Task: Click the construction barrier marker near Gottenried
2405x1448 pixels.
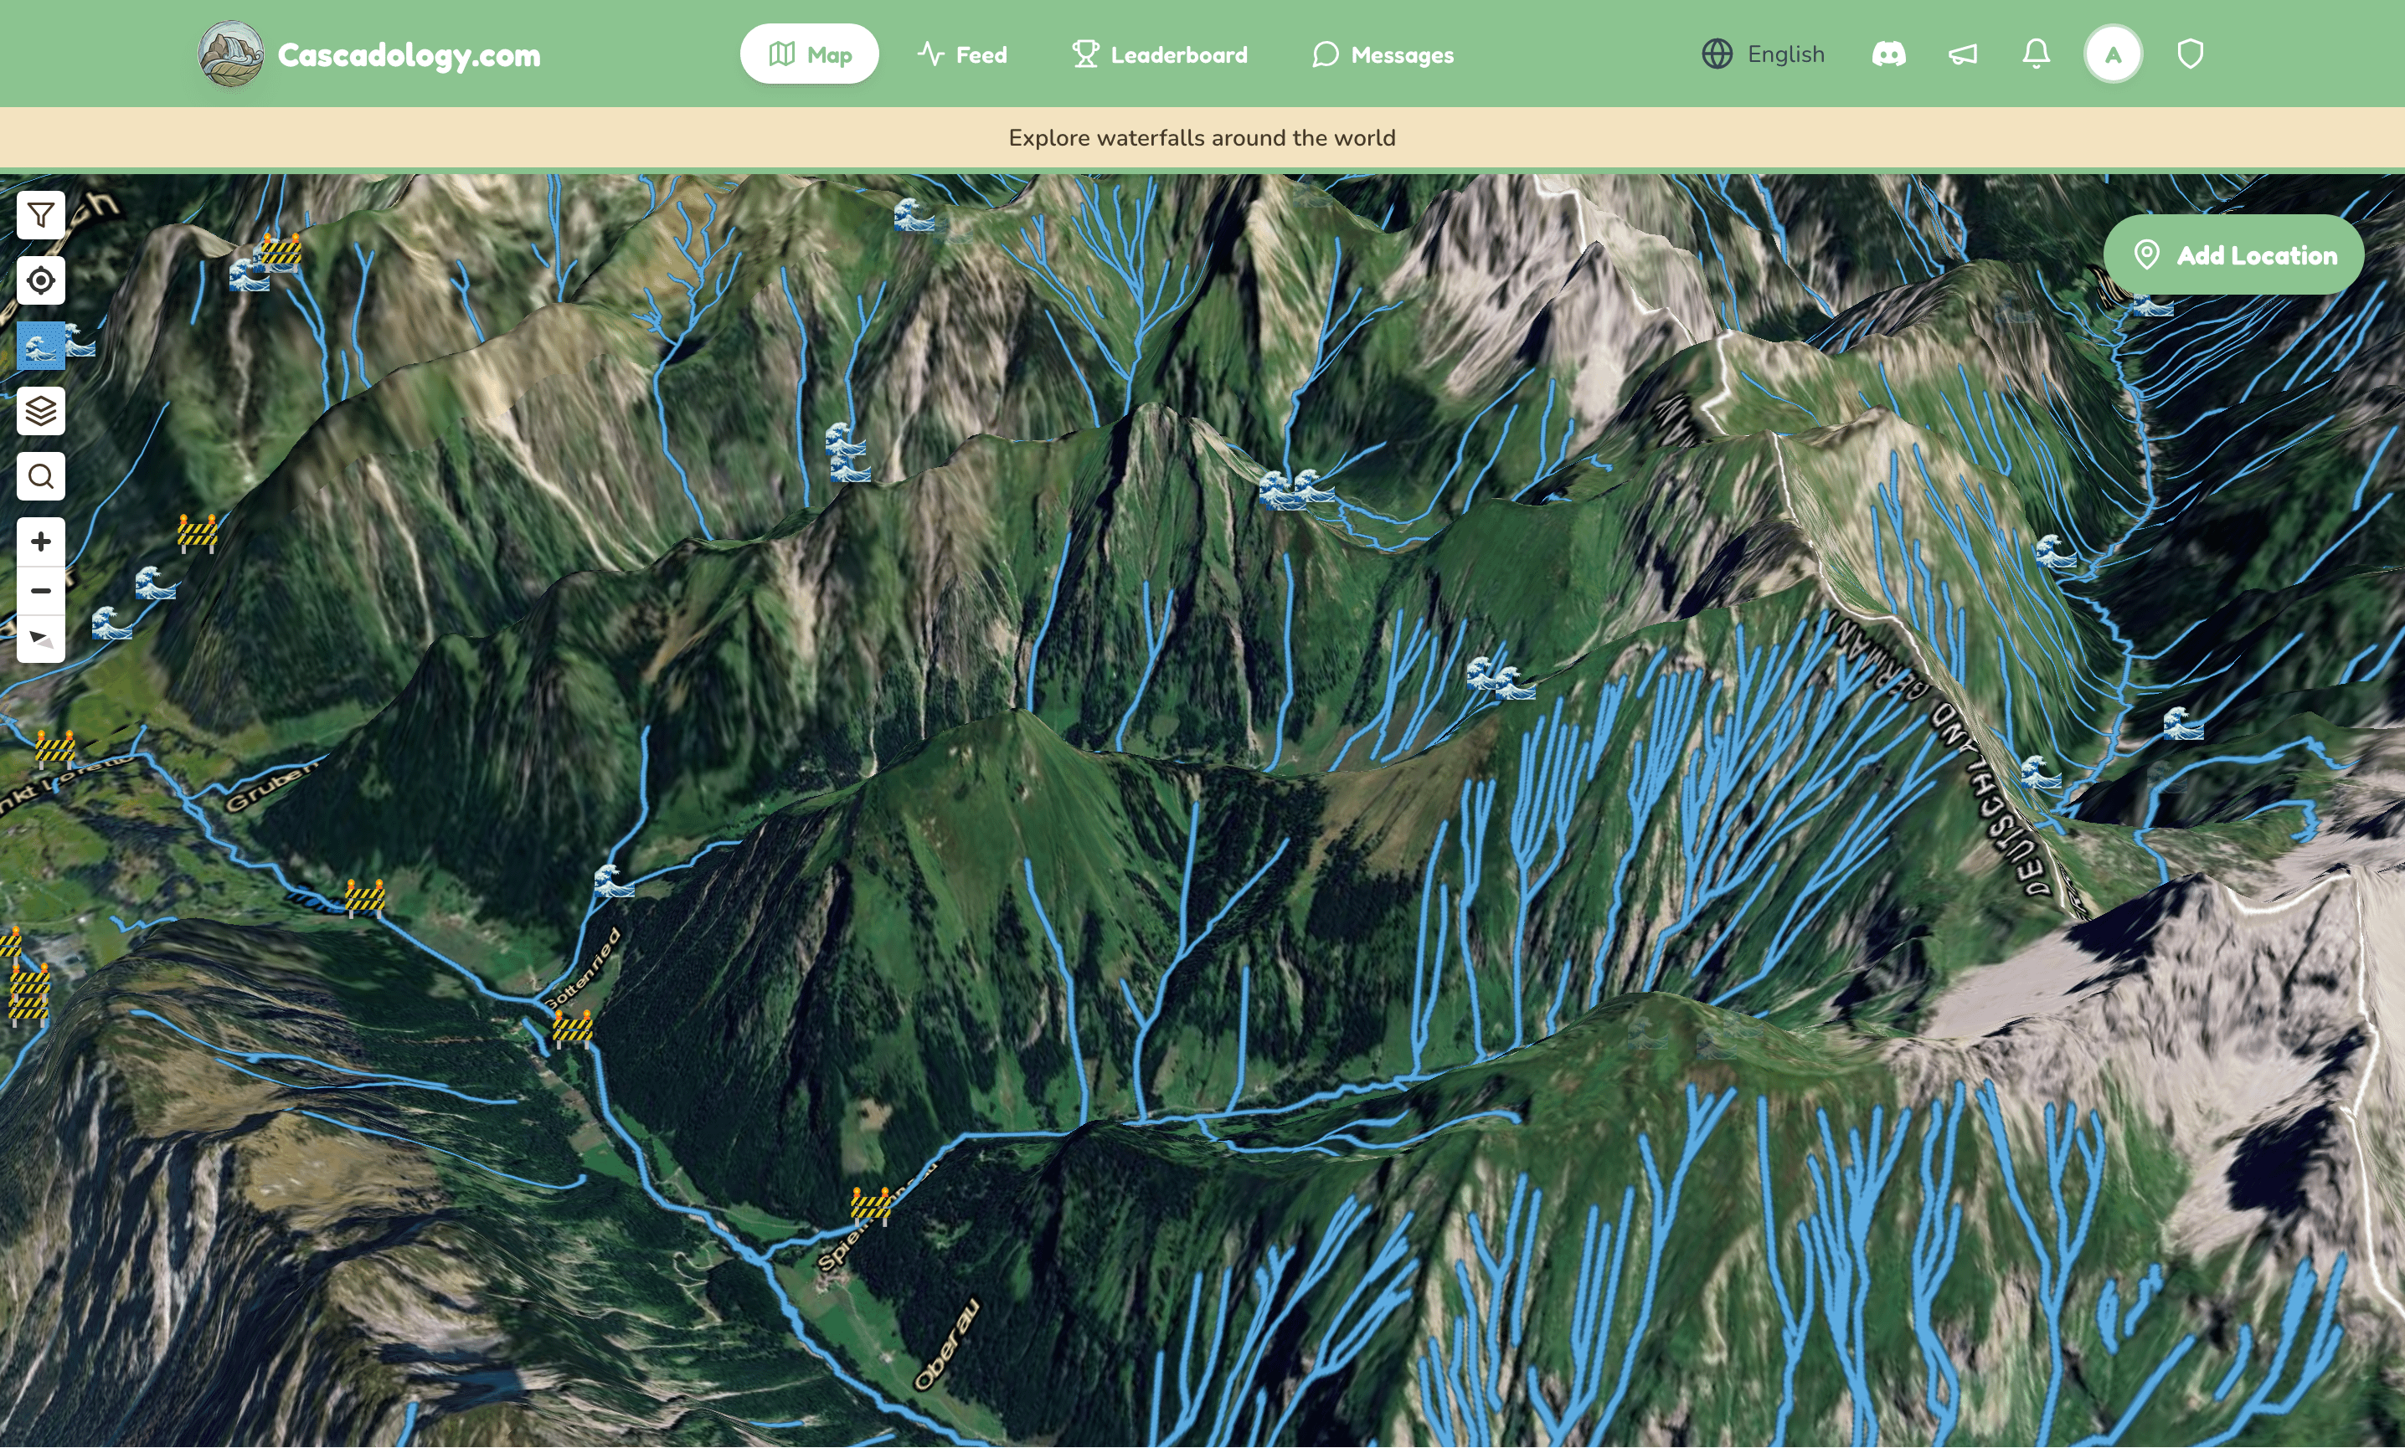Action: pos(573,1028)
